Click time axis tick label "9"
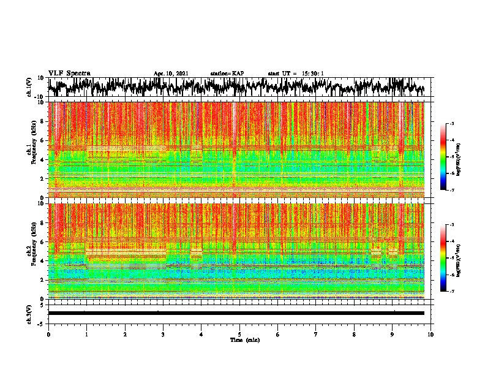Screen dimensions: 485x375 (392, 335)
